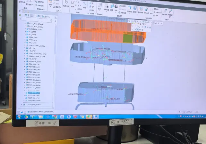Screen dimensions: 206x144
Task: Open Internet Explorer from the taskbar
Action: pyautogui.click(x=33, y=117)
